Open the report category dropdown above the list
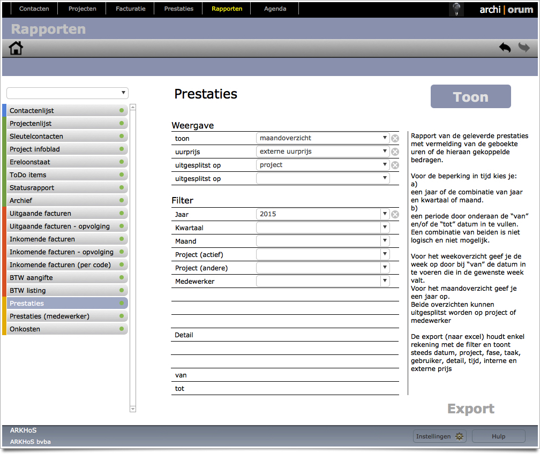540x454 pixels. pos(67,93)
